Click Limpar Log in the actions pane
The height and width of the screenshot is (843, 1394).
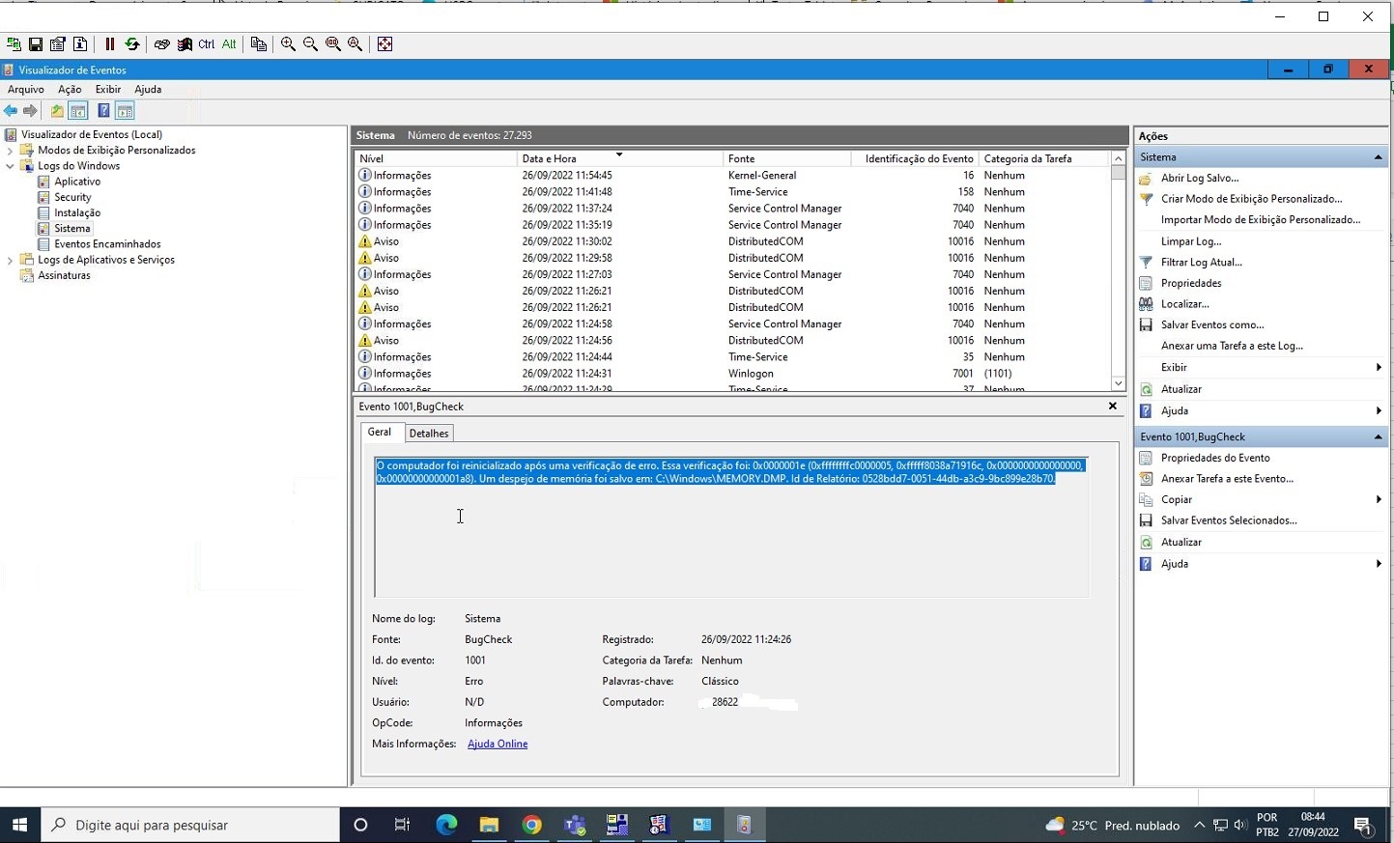pos(1190,241)
